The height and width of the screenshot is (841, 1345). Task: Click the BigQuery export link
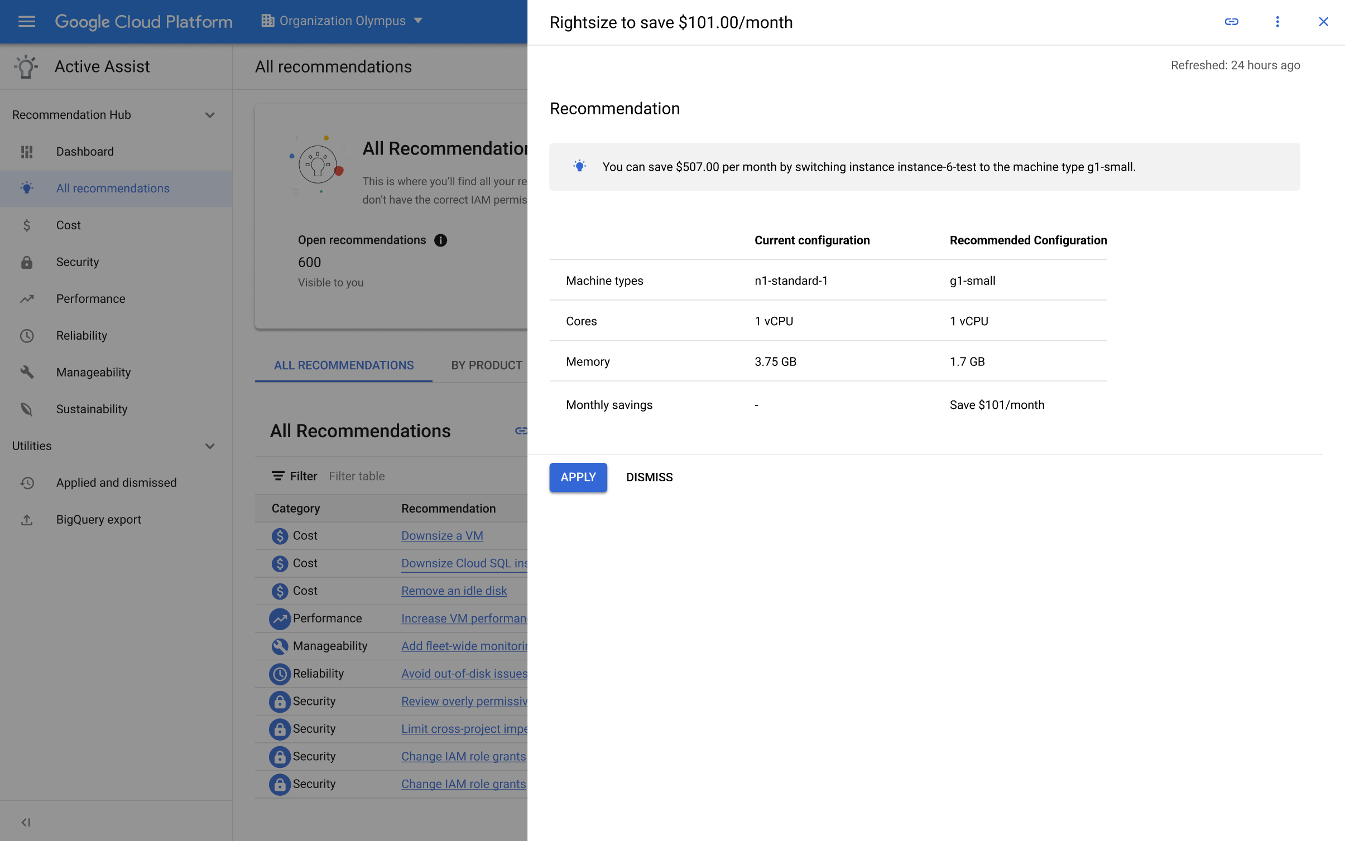(98, 519)
